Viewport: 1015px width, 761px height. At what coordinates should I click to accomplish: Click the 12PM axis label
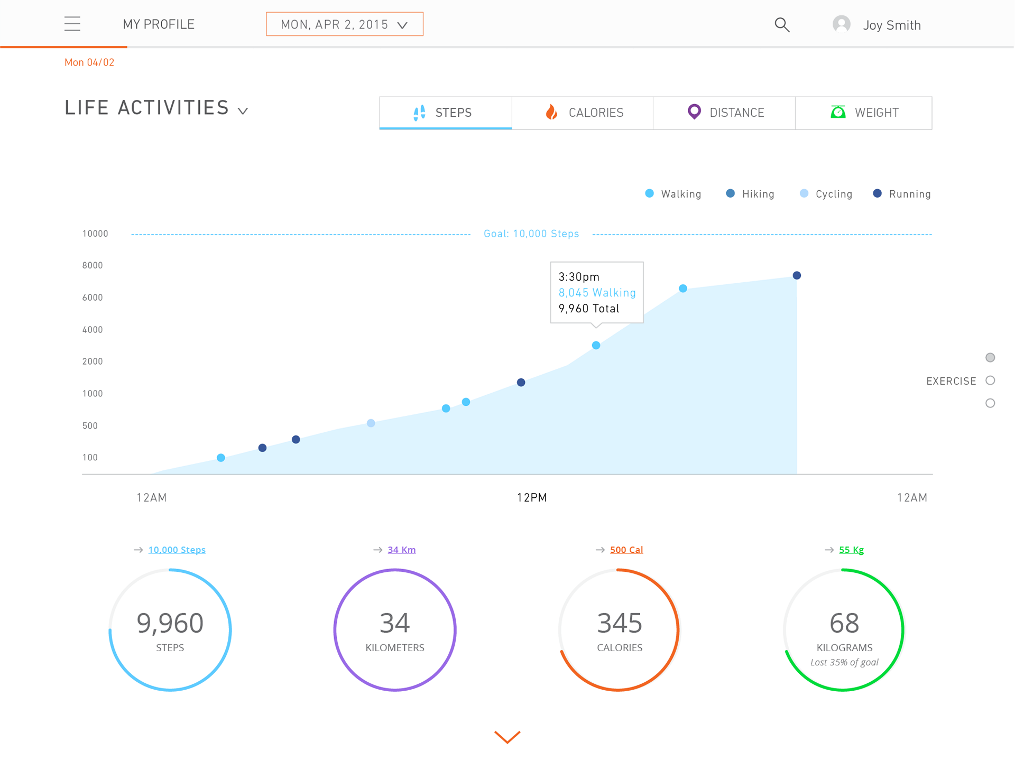coord(532,498)
